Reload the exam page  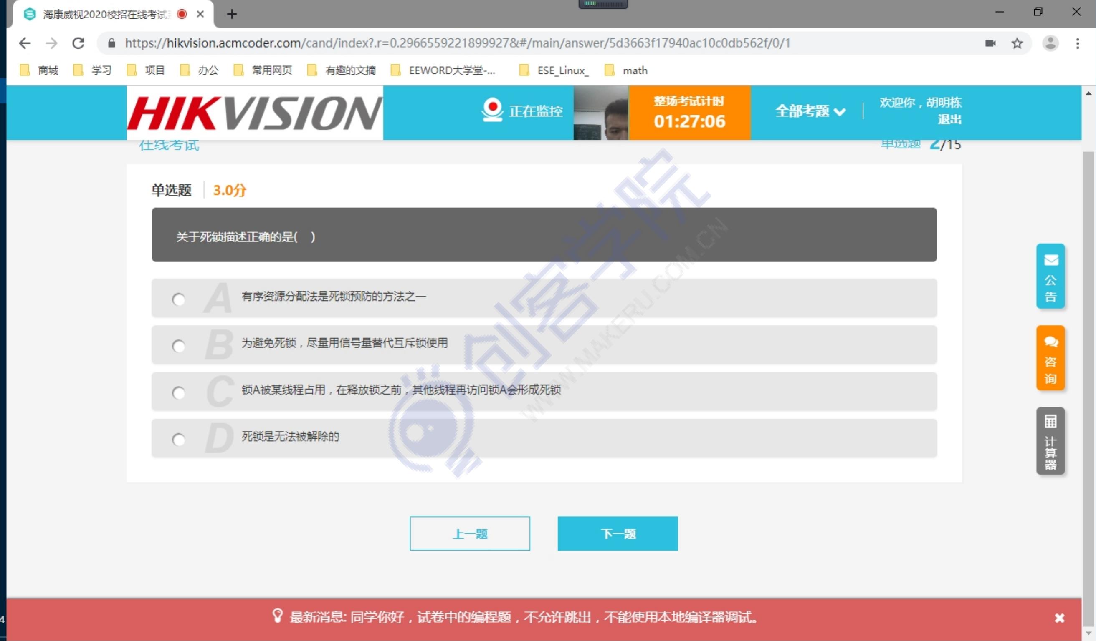click(78, 43)
